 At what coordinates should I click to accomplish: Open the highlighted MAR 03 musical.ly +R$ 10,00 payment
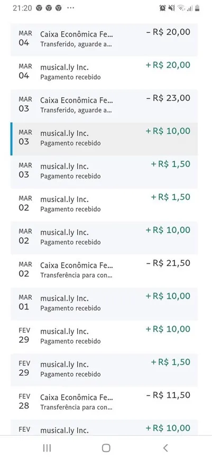pyautogui.click(x=104, y=139)
